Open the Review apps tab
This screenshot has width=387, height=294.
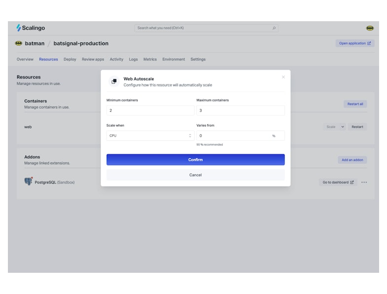click(x=93, y=59)
